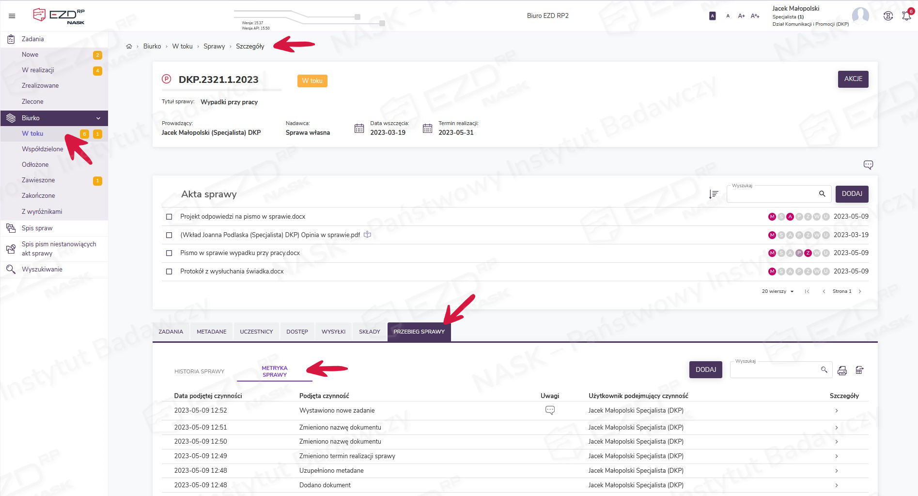Click the Akta sprawy search field
The image size is (918, 496).
click(x=773, y=194)
